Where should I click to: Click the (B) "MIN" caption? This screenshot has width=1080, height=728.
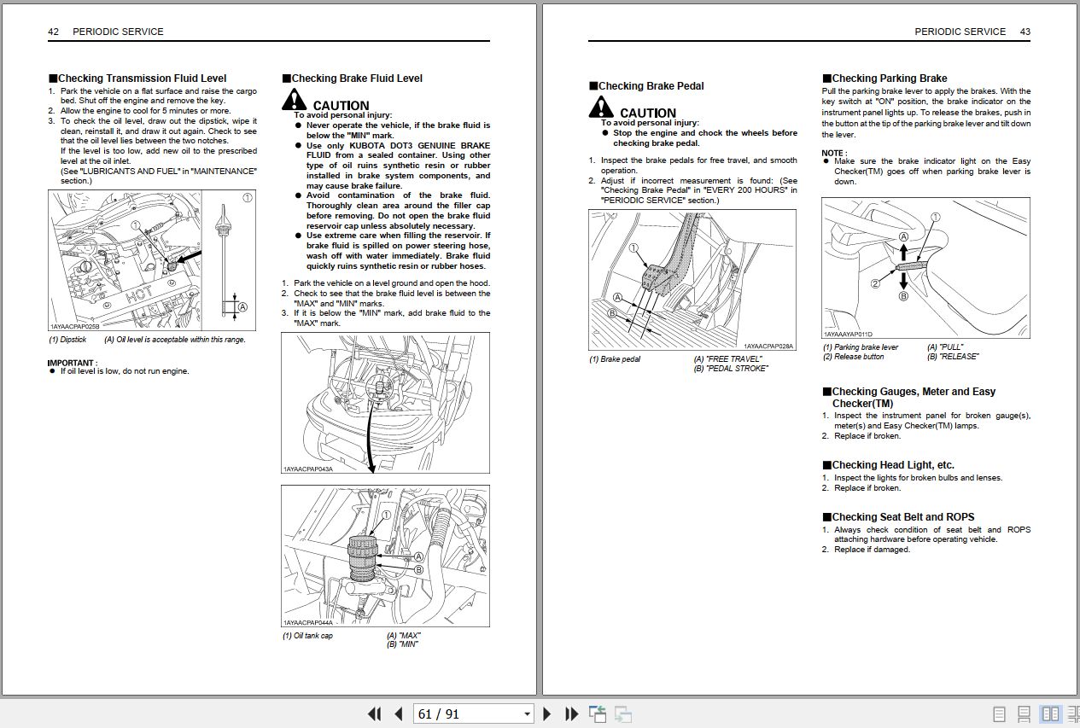click(402, 645)
